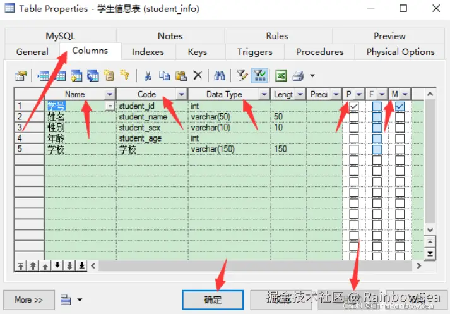
Task: Check the M checkbox for student_age row
Action: (x=400, y=138)
